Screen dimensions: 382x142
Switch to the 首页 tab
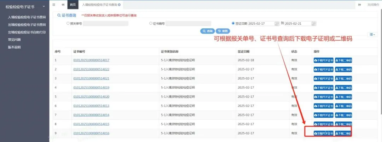(x=73, y=5)
